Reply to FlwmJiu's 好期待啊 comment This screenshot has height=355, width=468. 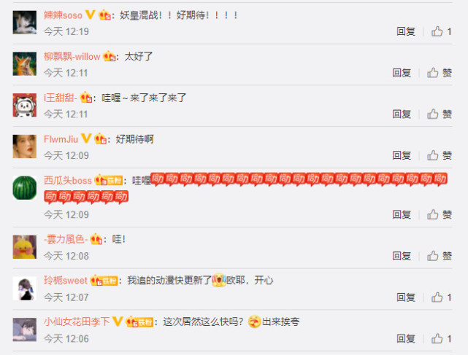point(402,155)
